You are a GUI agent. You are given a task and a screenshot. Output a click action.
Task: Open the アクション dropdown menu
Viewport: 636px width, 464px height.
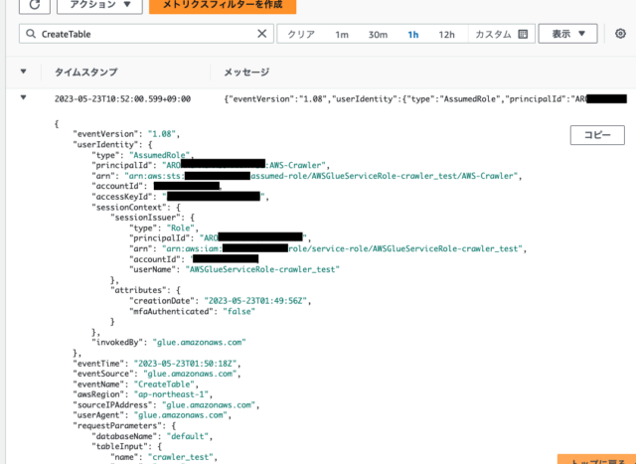point(99,5)
